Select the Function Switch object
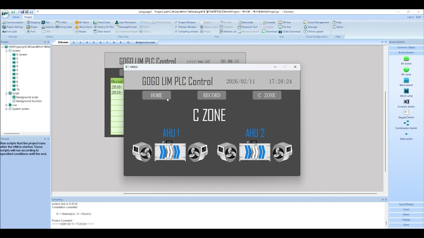This screenshot has width=424, height=238. [x=406, y=104]
